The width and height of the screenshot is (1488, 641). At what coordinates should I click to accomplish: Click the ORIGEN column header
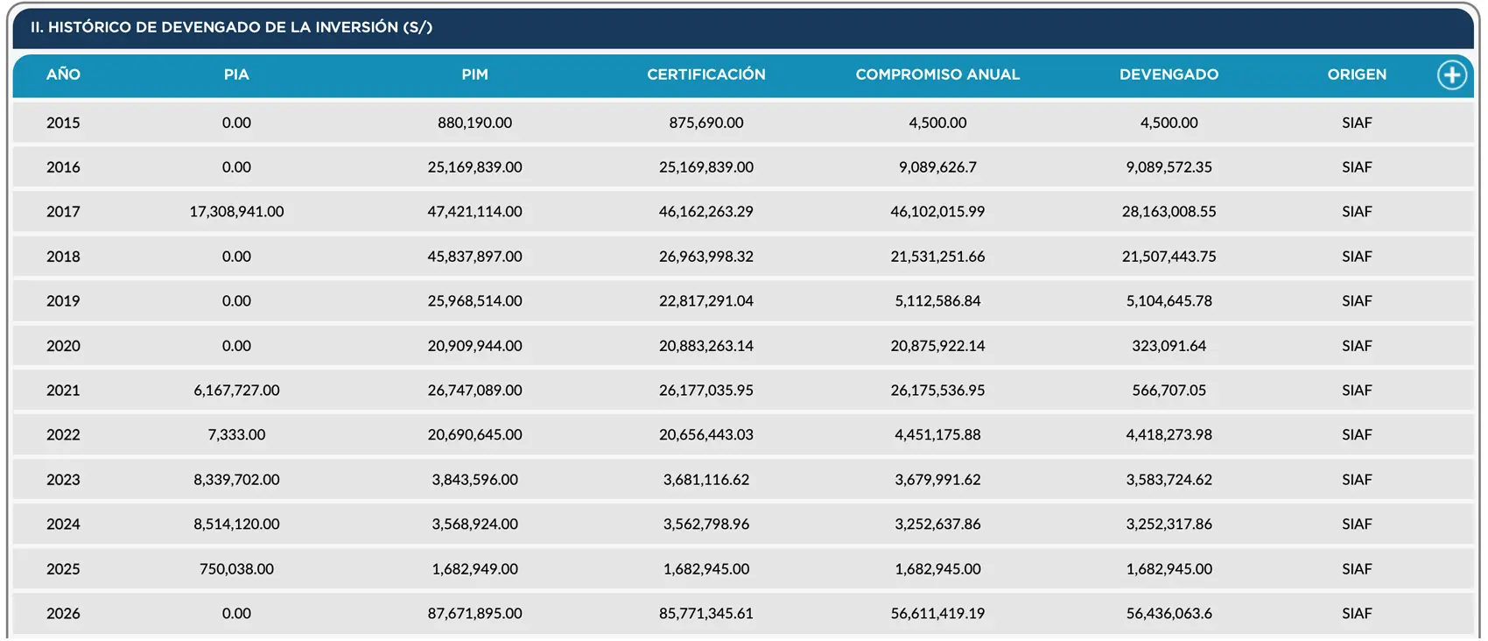pyautogui.click(x=1357, y=74)
